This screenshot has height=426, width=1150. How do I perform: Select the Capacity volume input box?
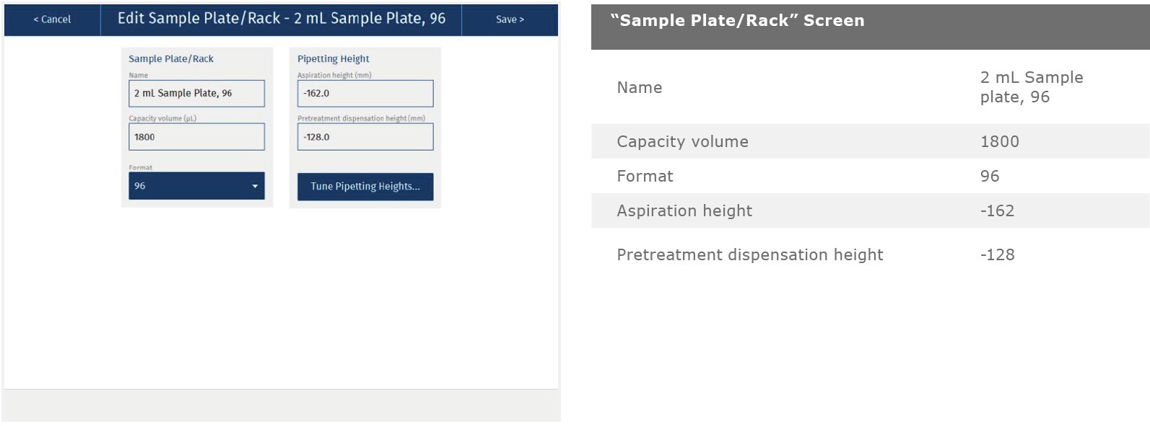[x=196, y=137]
